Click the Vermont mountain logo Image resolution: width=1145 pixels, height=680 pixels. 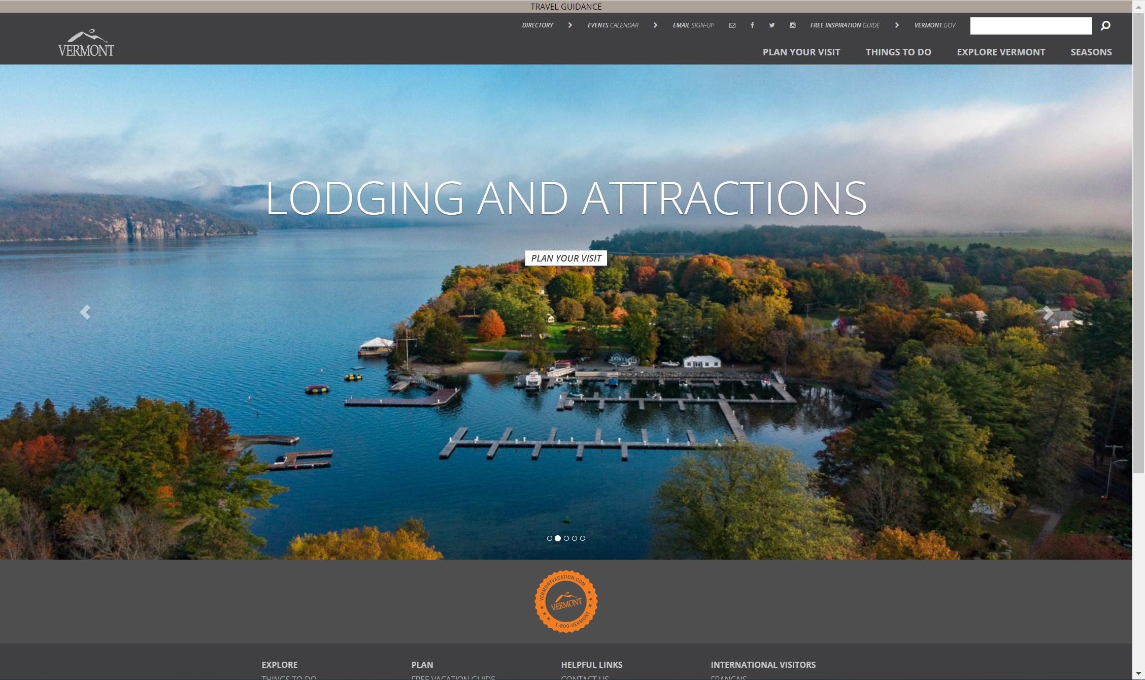coord(86,43)
